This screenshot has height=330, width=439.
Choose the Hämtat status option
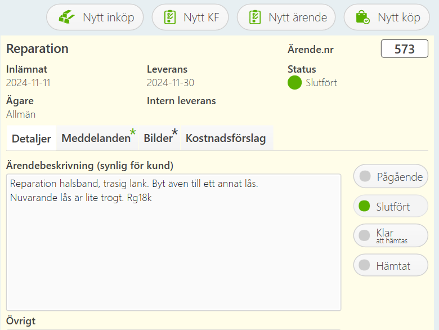[391, 265]
